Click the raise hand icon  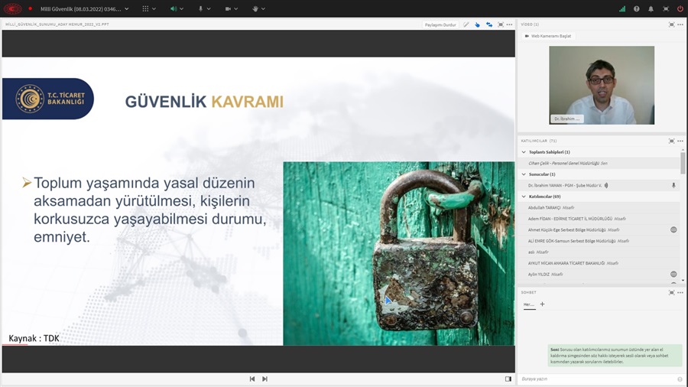255,9
